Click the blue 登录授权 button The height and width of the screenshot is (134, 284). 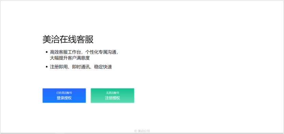64,95
